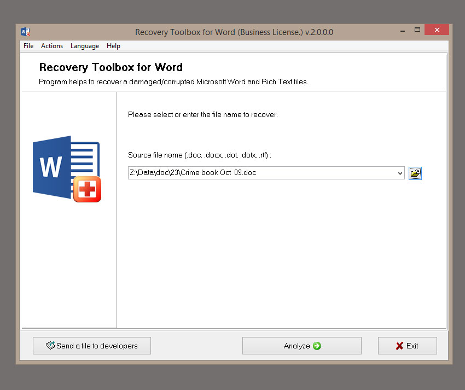Minimize the Recovery Toolbox window
The width and height of the screenshot is (465, 390).
point(403,31)
